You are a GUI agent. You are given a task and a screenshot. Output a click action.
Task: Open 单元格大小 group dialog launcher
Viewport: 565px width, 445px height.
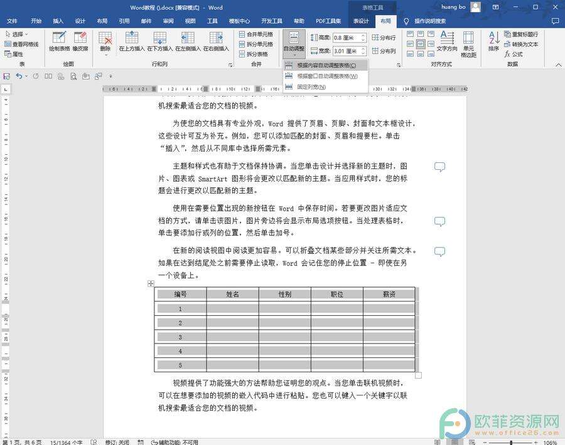click(x=399, y=65)
